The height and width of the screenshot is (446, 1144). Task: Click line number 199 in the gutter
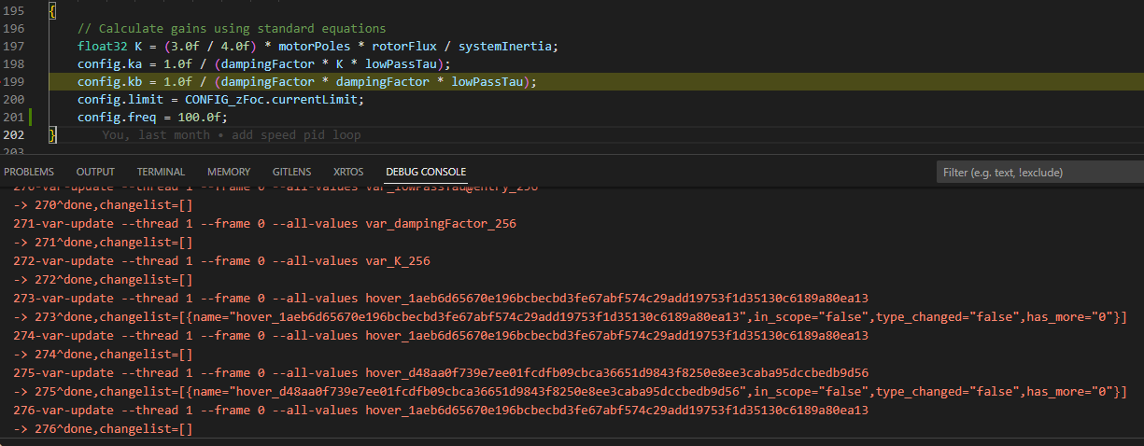coord(13,81)
